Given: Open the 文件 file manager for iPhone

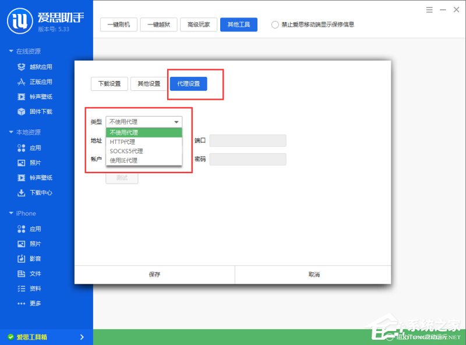Looking at the screenshot, I should pos(35,273).
